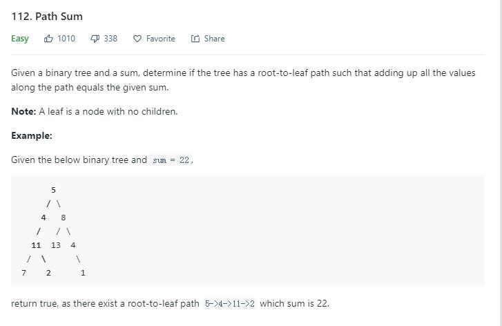Image resolution: width=502 pixels, height=326 pixels.
Task: Open the 112. Path Sum title
Action: 47,17
